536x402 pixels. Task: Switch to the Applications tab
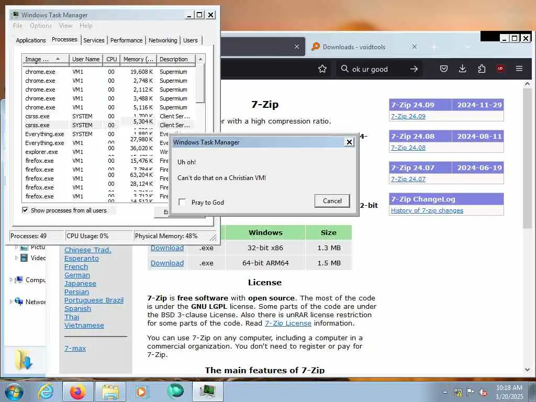coord(31,40)
